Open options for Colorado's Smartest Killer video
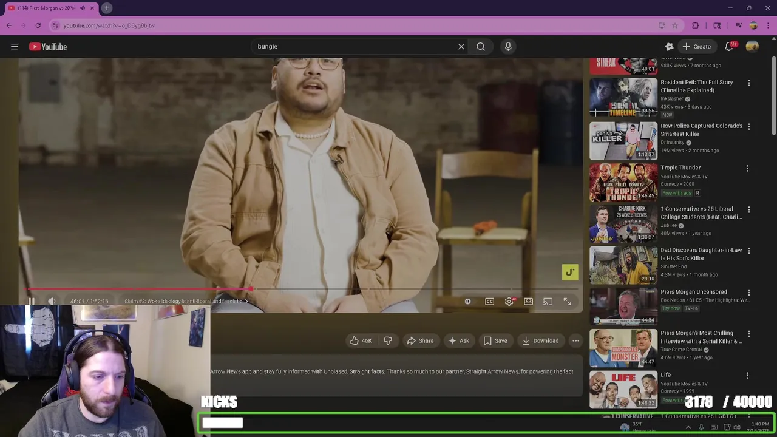The height and width of the screenshot is (437, 777). pyautogui.click(x=748, y=127)
